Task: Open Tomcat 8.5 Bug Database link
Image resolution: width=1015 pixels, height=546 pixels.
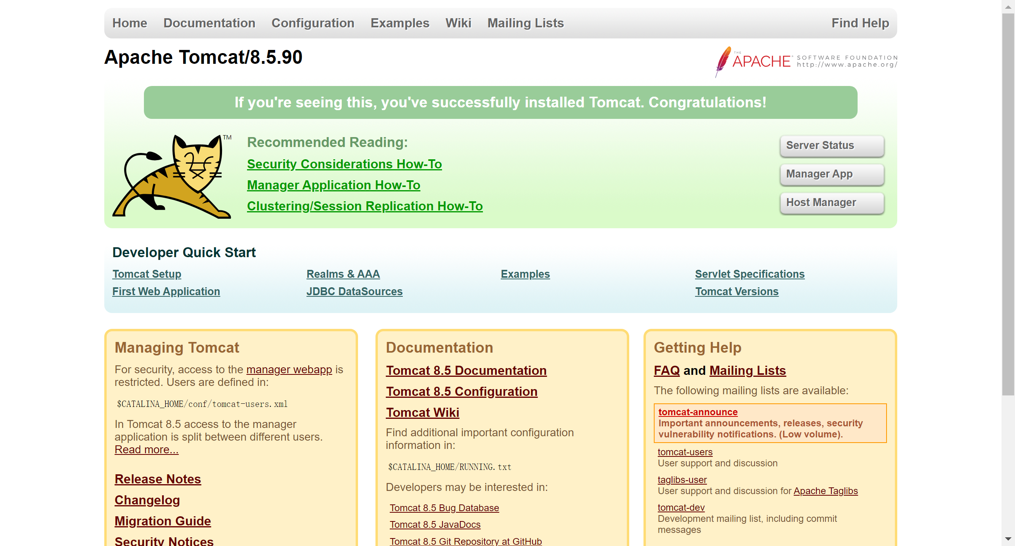Action: point(444,508)
